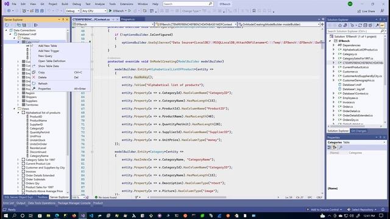Click the Sync/refresh icon in Solution Explorer toolbar
The width and height of the screenshot is (390, 219).
360,26
